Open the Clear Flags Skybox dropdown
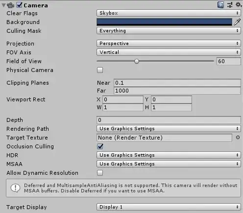243x213 pixels. point(169,13)
